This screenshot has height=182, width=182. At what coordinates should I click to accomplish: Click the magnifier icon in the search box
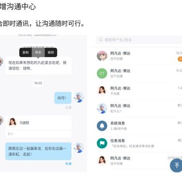(101, 40)
